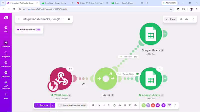Screen dimensions: 200x112
Task: Add module after Google Sheets 4
Action: [165, 34]
